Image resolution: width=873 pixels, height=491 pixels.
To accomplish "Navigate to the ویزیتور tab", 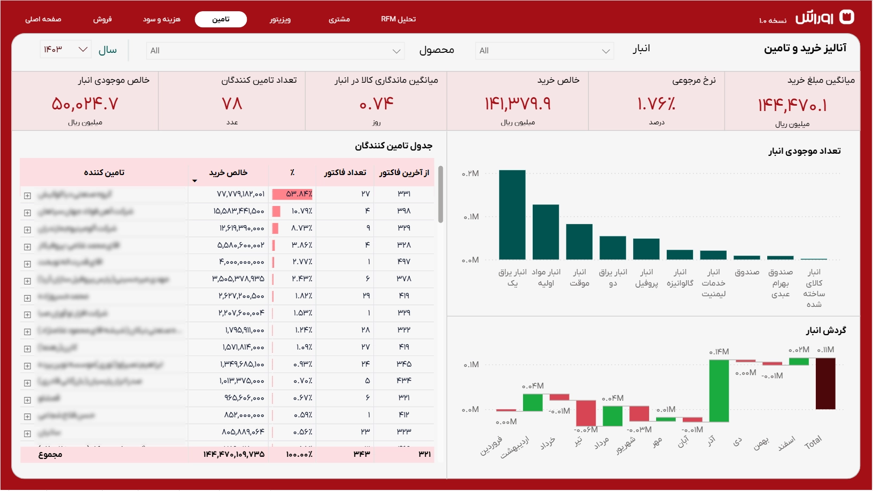I will [280, 19].
